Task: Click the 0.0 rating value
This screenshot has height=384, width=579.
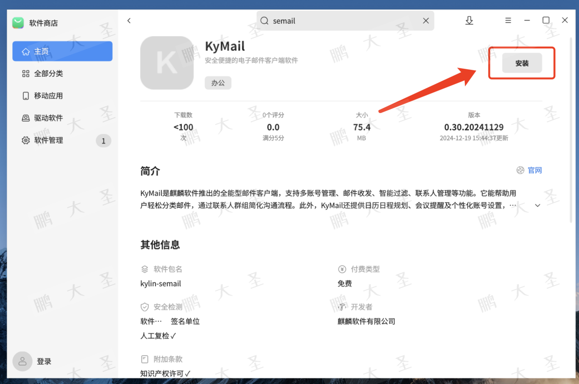Action: point(273,127)
